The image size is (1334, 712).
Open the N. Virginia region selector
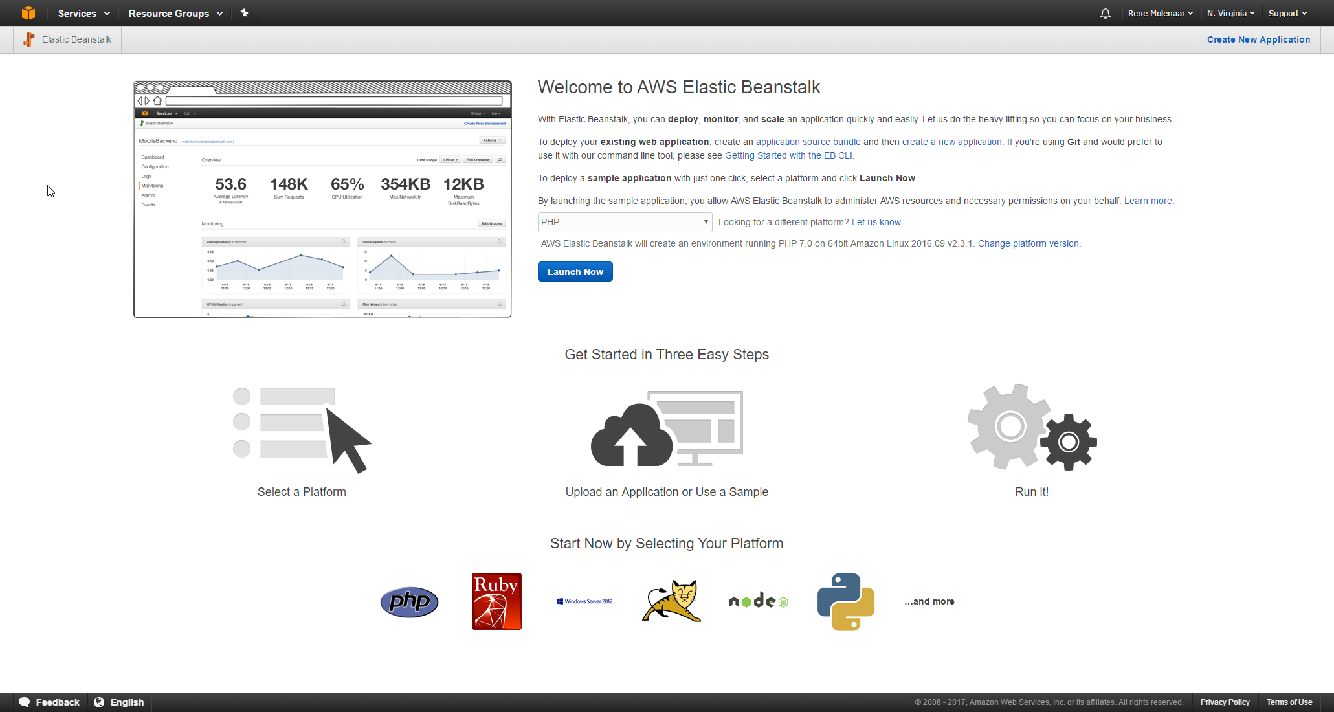(1230, 13)
